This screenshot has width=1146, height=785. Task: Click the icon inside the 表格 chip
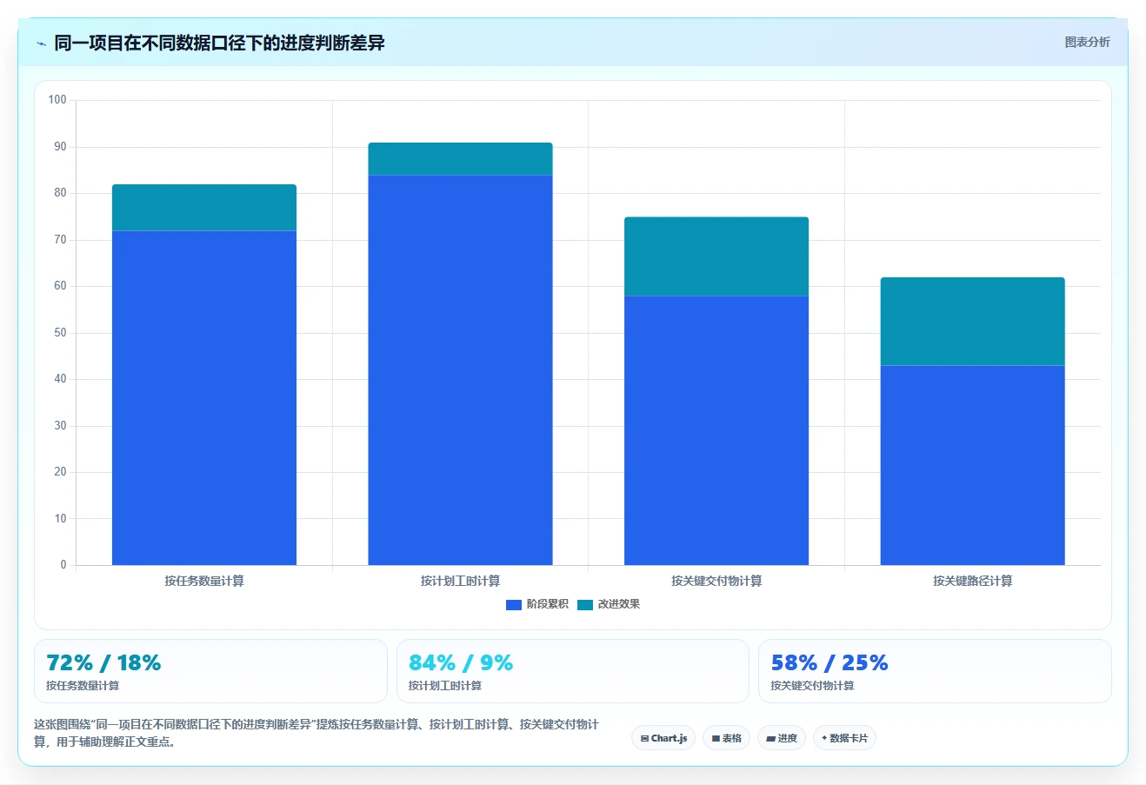(x=716, y=738)
